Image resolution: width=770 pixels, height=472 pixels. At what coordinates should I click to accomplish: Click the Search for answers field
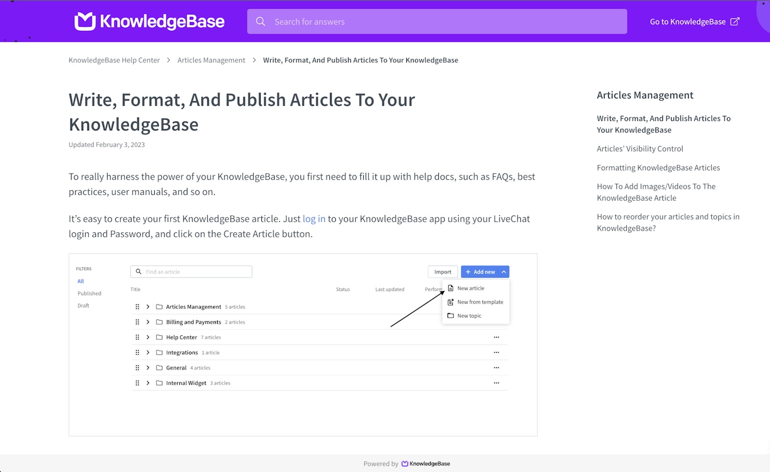tap(437, 22)
